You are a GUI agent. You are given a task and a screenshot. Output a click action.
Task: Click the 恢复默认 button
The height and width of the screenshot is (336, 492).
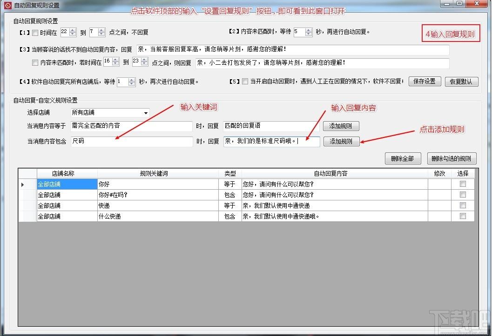pos(461,82)
